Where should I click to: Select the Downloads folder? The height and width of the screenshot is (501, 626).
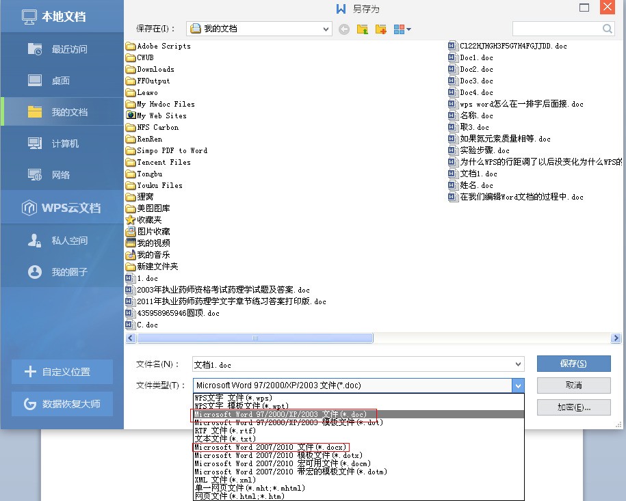pyautogui.click(x=150, y=69)
